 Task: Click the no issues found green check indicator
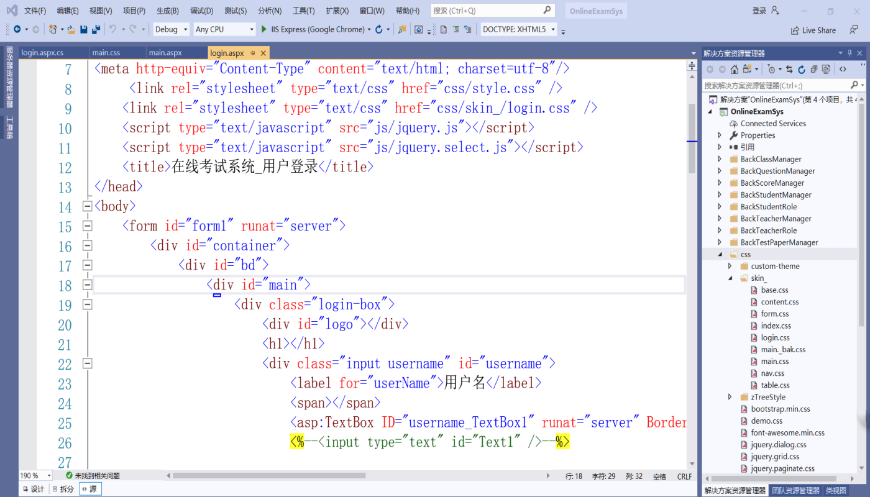[x=69, y=475]
